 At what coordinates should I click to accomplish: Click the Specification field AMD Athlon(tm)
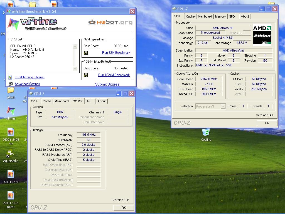pos(234,50)
